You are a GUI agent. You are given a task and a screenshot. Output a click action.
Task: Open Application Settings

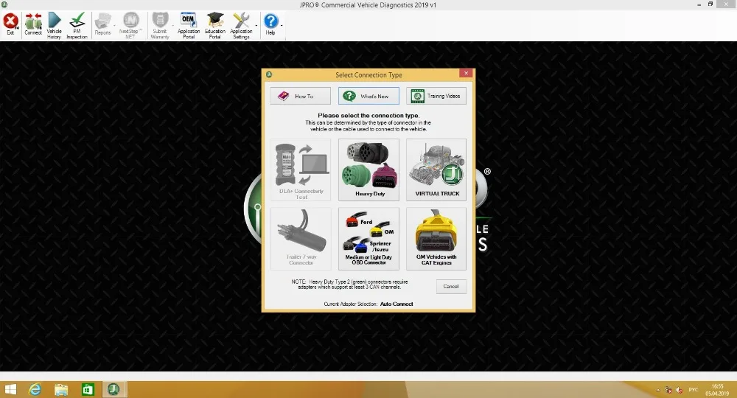coord(241,25)
